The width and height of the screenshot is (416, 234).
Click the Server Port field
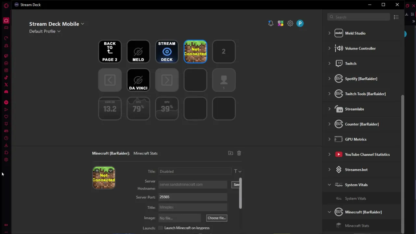coord(192,197)
